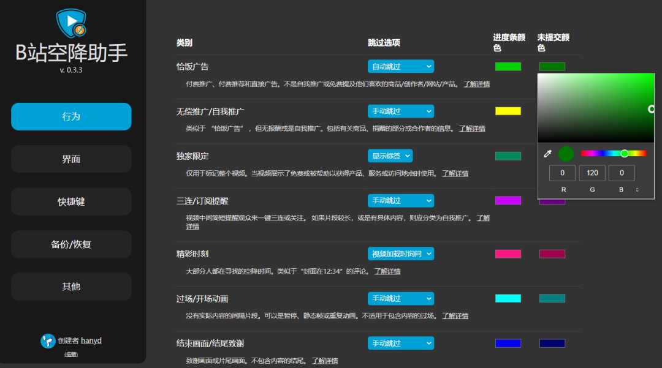Image resolution: width=662 pixels, height=368 pixels.
Task: Click 结束画面 dark navy unsubmitted color swatch
Action: tap(552, 343)
